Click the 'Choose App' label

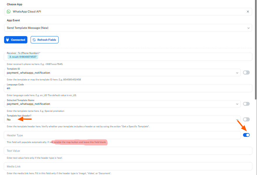(x=15, y=4)
